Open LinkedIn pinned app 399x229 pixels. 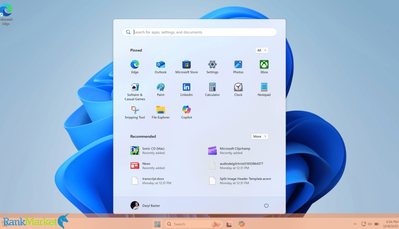(186, 89)
